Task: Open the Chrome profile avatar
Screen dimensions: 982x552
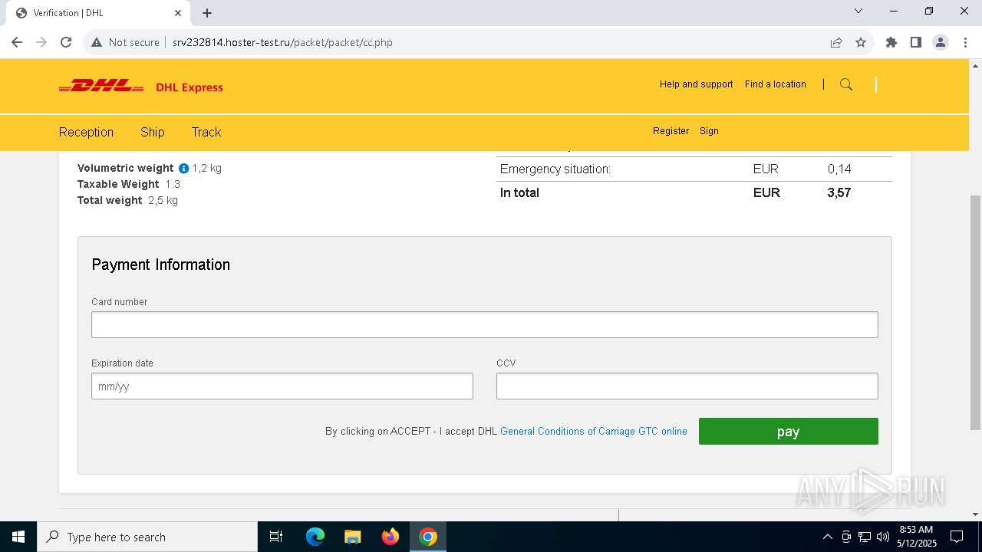Action: (x=941, y=42)
